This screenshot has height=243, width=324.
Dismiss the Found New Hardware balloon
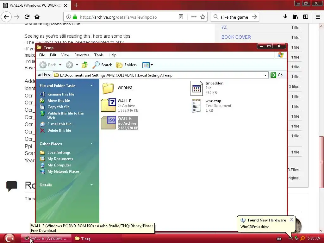pos(291,219)
